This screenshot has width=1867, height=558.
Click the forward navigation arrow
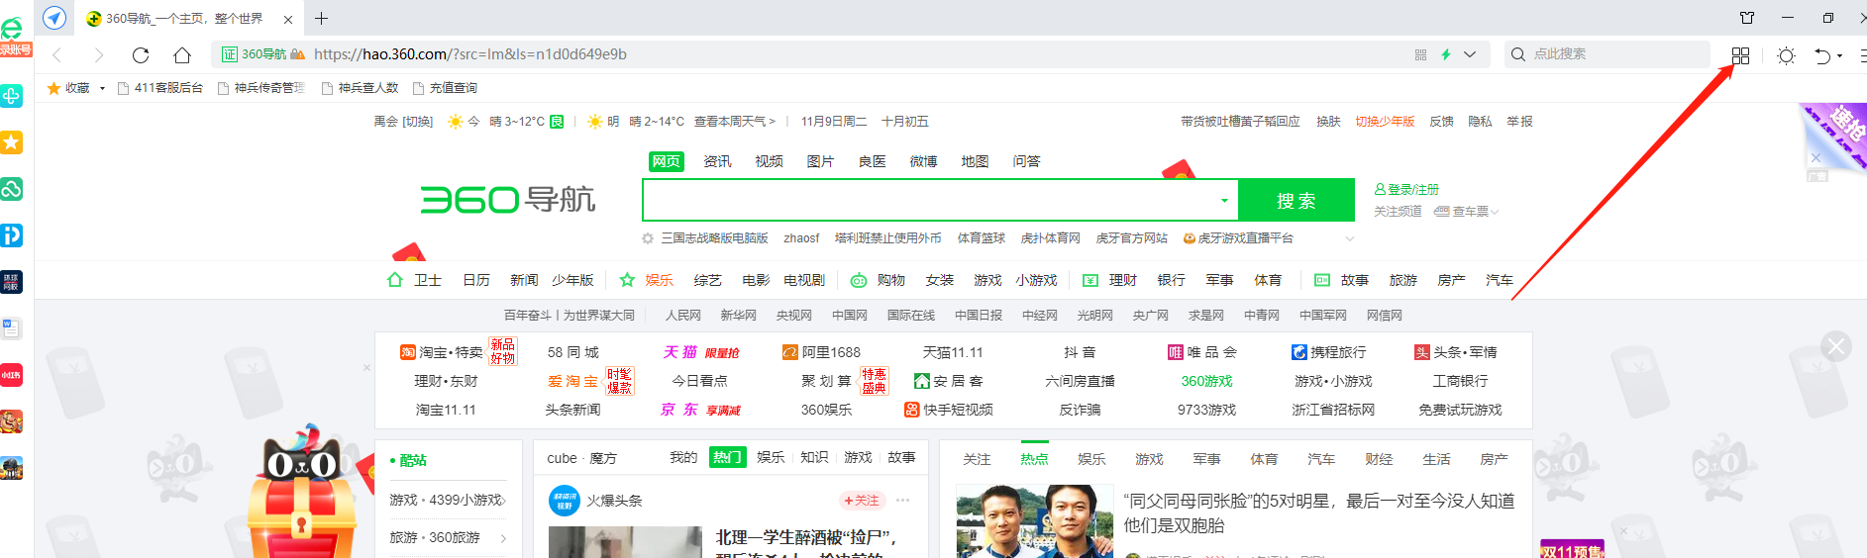pyautogui.click(x=98, y=54)
